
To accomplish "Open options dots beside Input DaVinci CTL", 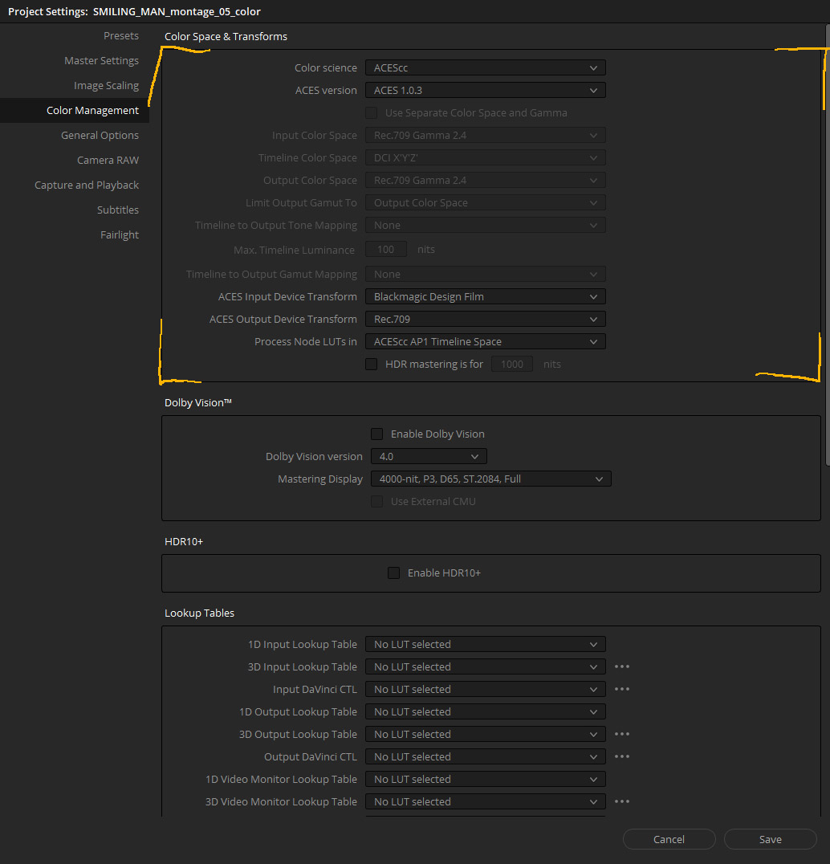I will [622, 689].
